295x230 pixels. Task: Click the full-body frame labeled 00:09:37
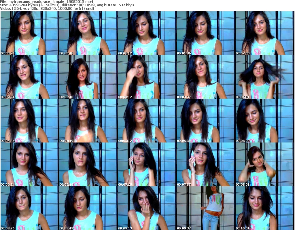tap(206, 208)
